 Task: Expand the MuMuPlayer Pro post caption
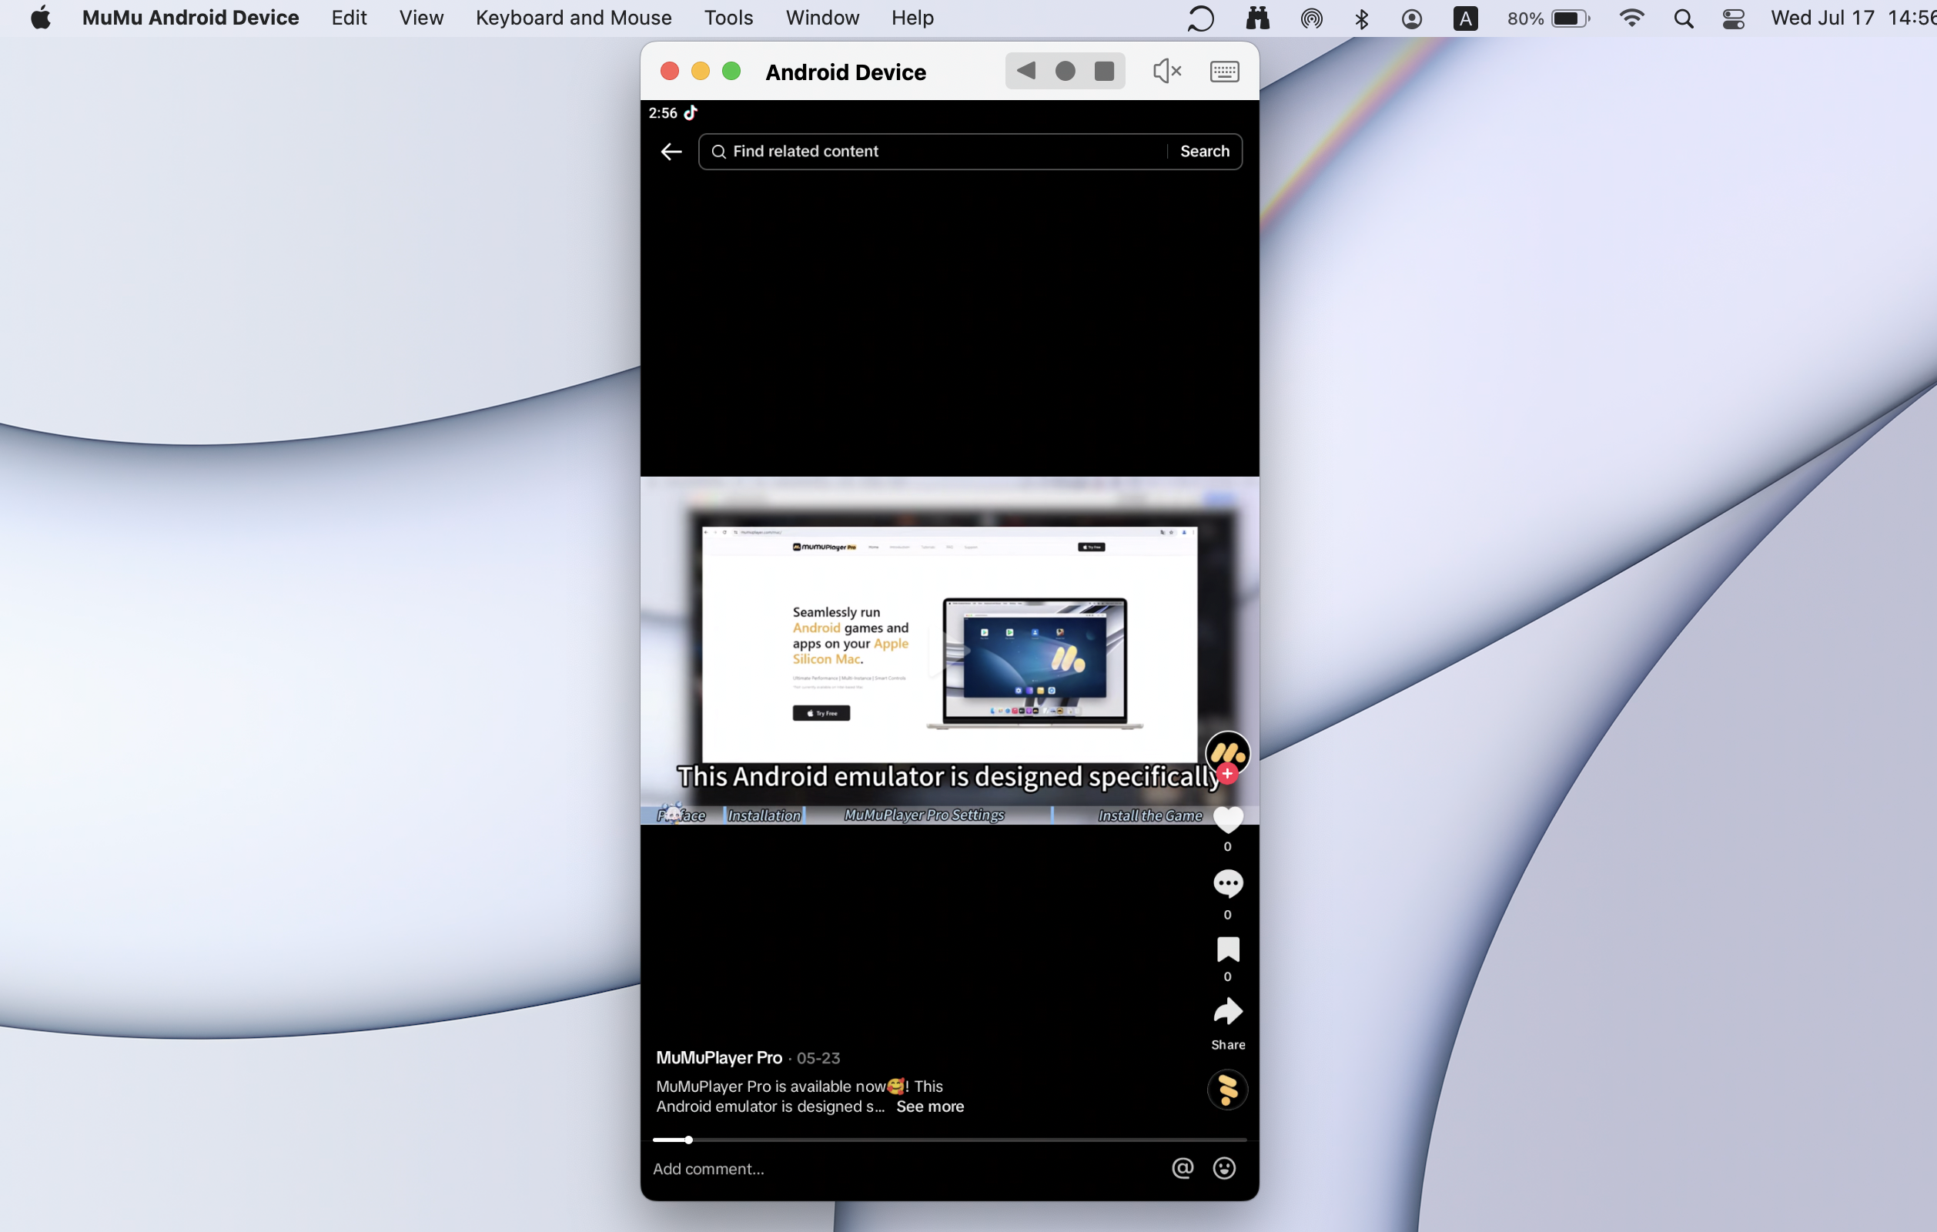pos(930,1106)
